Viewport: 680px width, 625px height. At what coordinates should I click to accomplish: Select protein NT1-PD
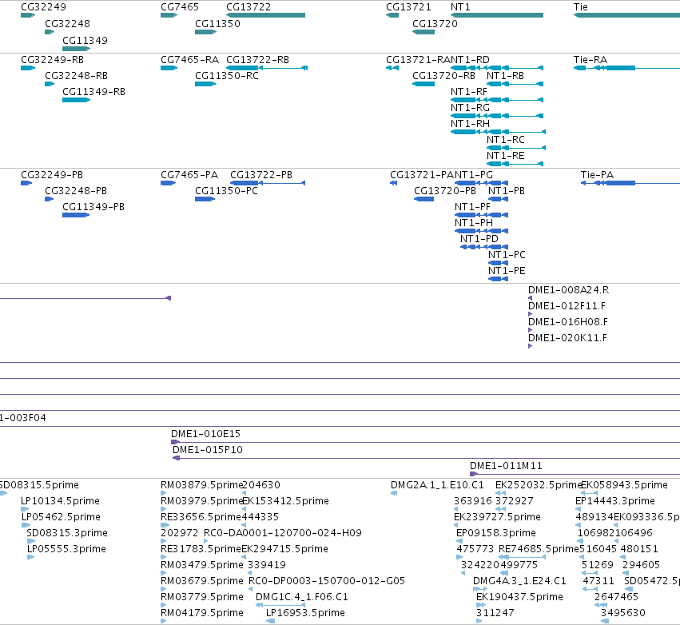pyautogui.click(x=479, y=239)
